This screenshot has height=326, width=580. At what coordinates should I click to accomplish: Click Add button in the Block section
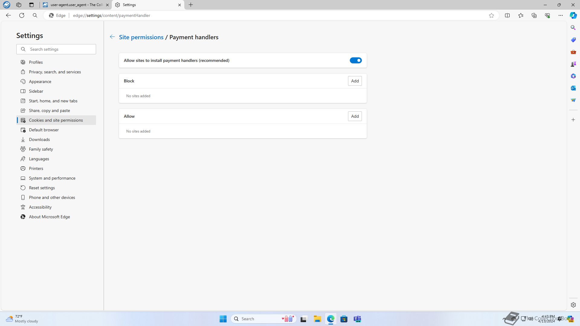click(x=355, y=81)
